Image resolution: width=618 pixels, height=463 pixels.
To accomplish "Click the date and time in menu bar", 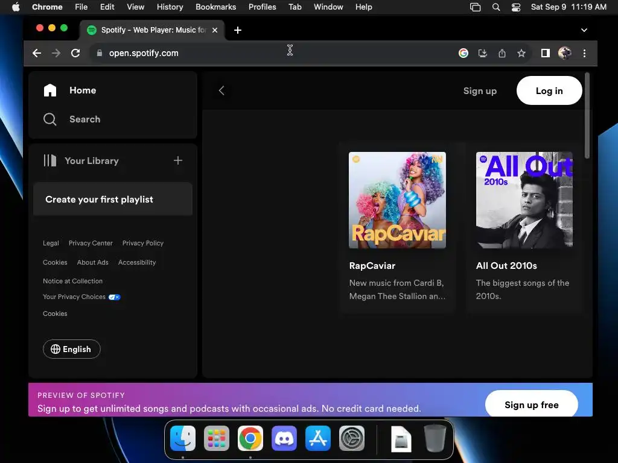I will point(569,7).
